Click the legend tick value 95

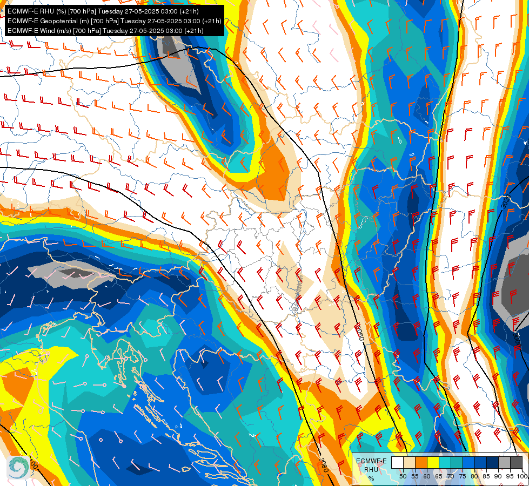(510, 476)
